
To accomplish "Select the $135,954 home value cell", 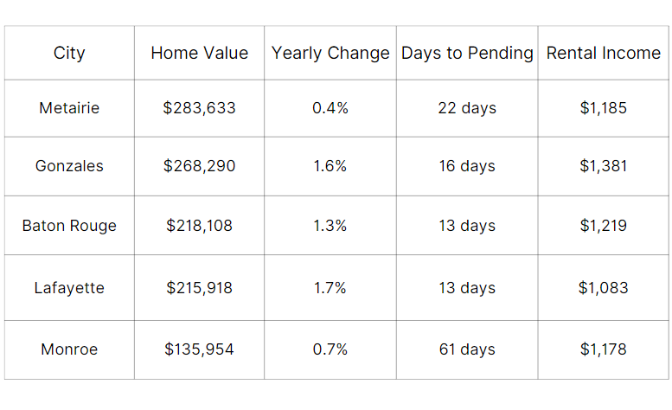I will tap(199, 349).
